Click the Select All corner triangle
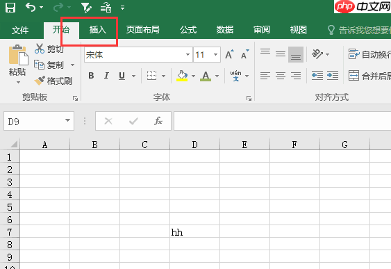391x269 pixels. point(14,145)
